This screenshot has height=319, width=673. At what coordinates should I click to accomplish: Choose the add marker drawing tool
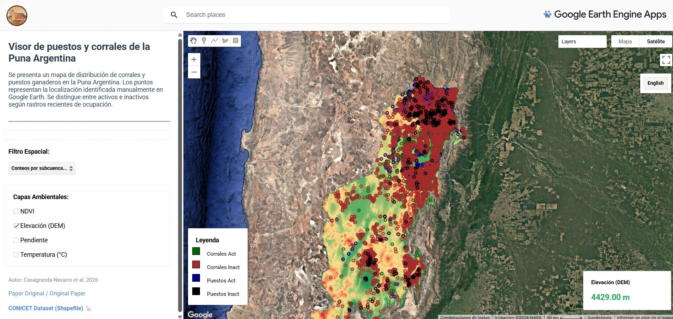click(x=204, y=41)
